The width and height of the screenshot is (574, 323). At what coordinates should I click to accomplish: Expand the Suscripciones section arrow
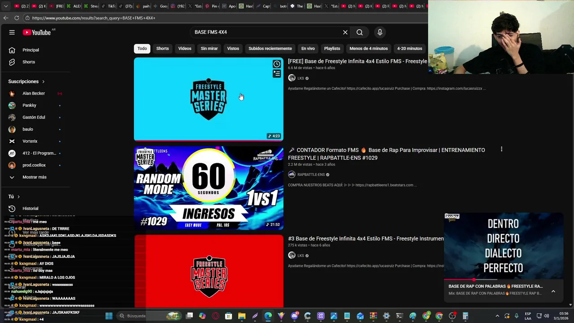coord(43,82)
